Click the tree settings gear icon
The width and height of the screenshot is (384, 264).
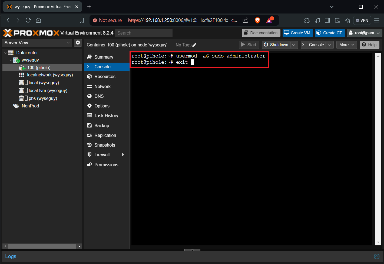click(x=78, y=43)
